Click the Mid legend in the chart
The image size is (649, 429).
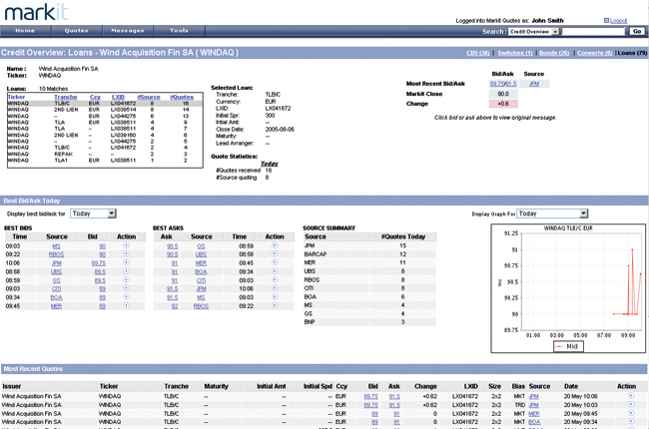point(568,346)
